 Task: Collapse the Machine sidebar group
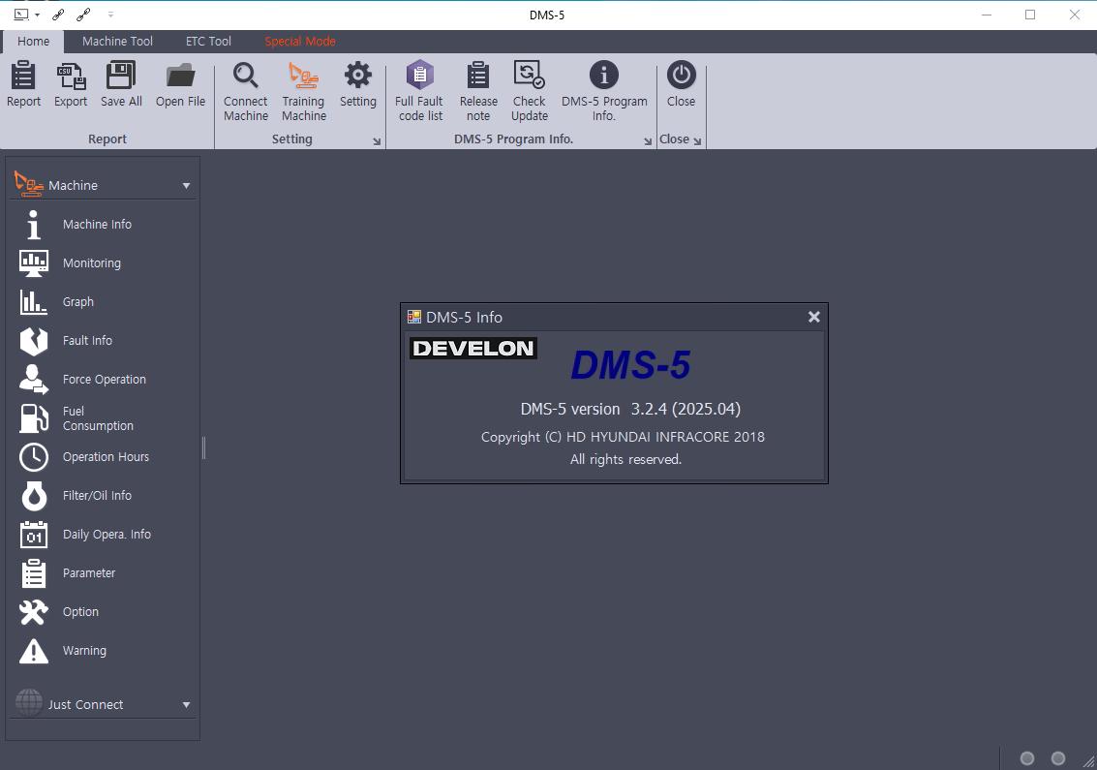[x=186, y=186]
